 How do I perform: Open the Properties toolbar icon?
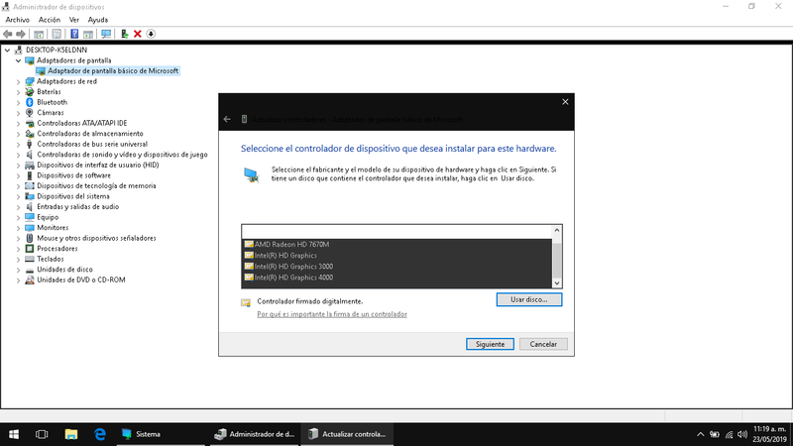(x=57, y=34)
